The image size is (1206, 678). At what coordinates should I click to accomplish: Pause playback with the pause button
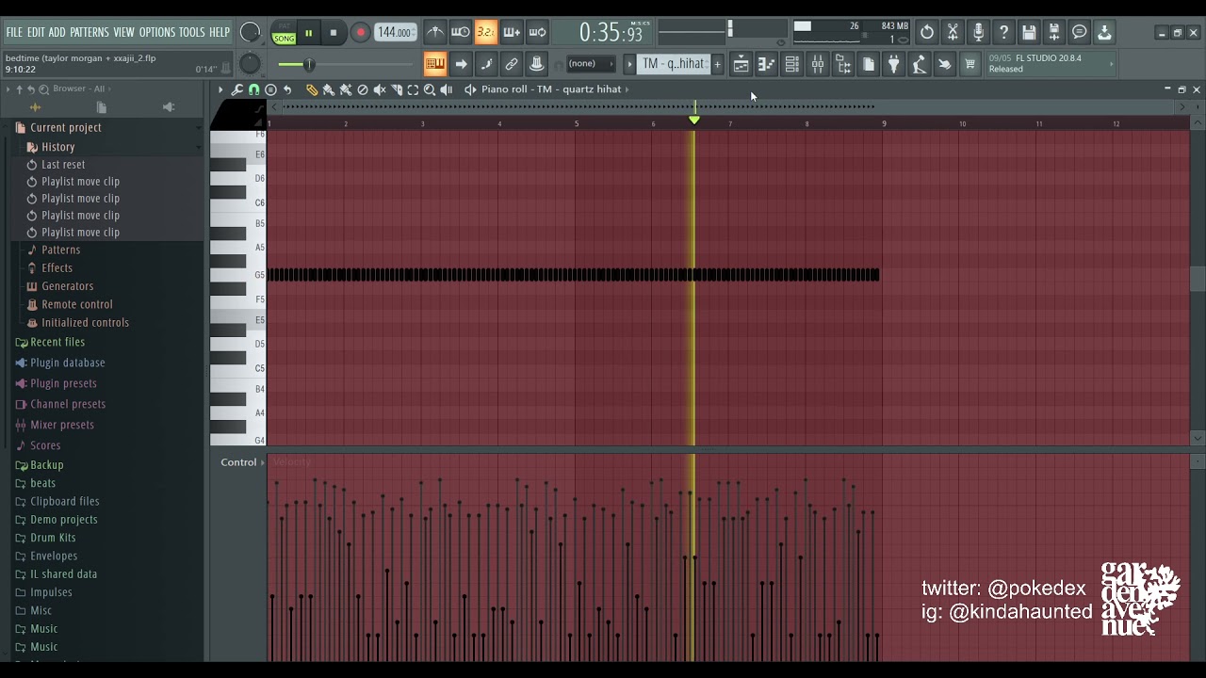(x=308, y=33)
